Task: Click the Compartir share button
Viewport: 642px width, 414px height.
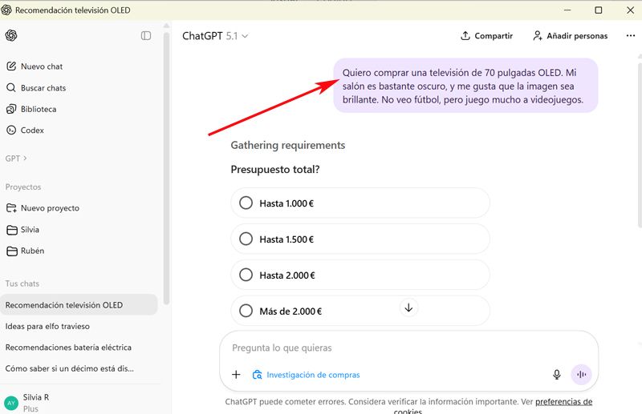Action: [x=486, y=36]
